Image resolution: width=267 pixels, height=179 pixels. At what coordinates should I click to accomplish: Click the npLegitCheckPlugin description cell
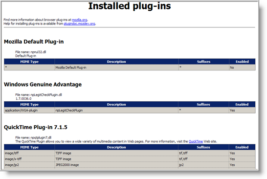116,110
